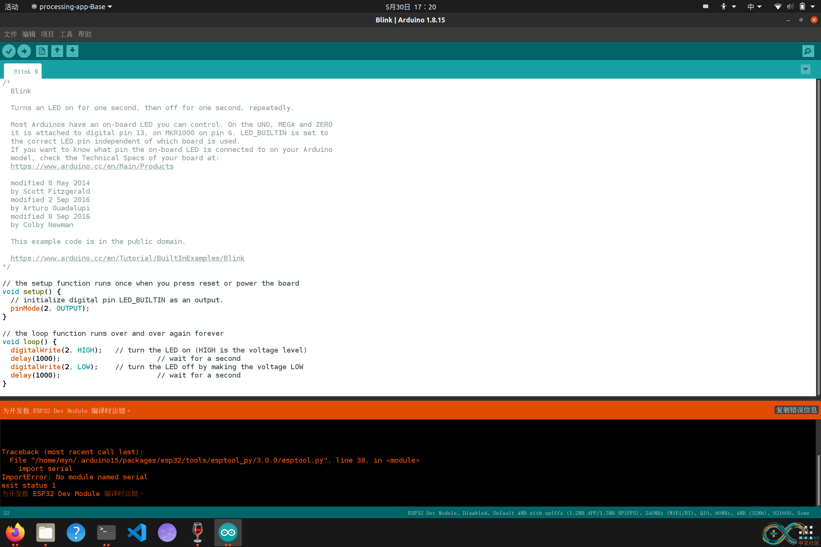821x547 pixels.
Task: Open the 项目 menu
Action: coord(48,34)
